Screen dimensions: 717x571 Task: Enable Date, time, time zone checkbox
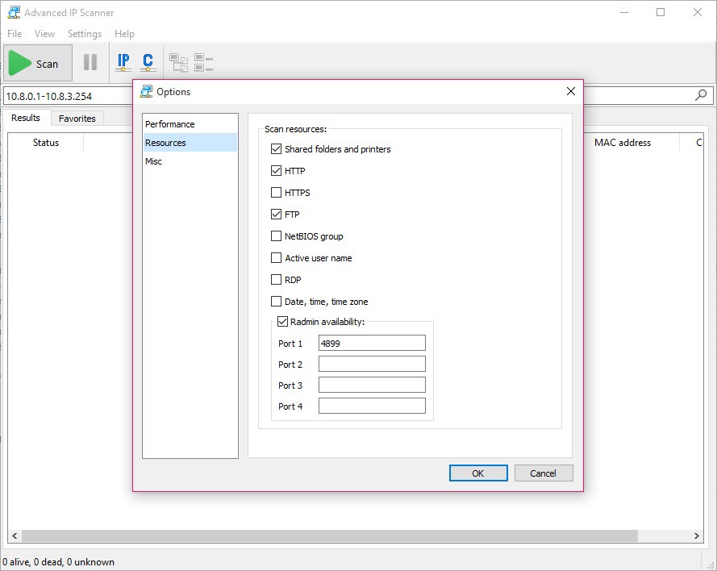click(276, 302)
